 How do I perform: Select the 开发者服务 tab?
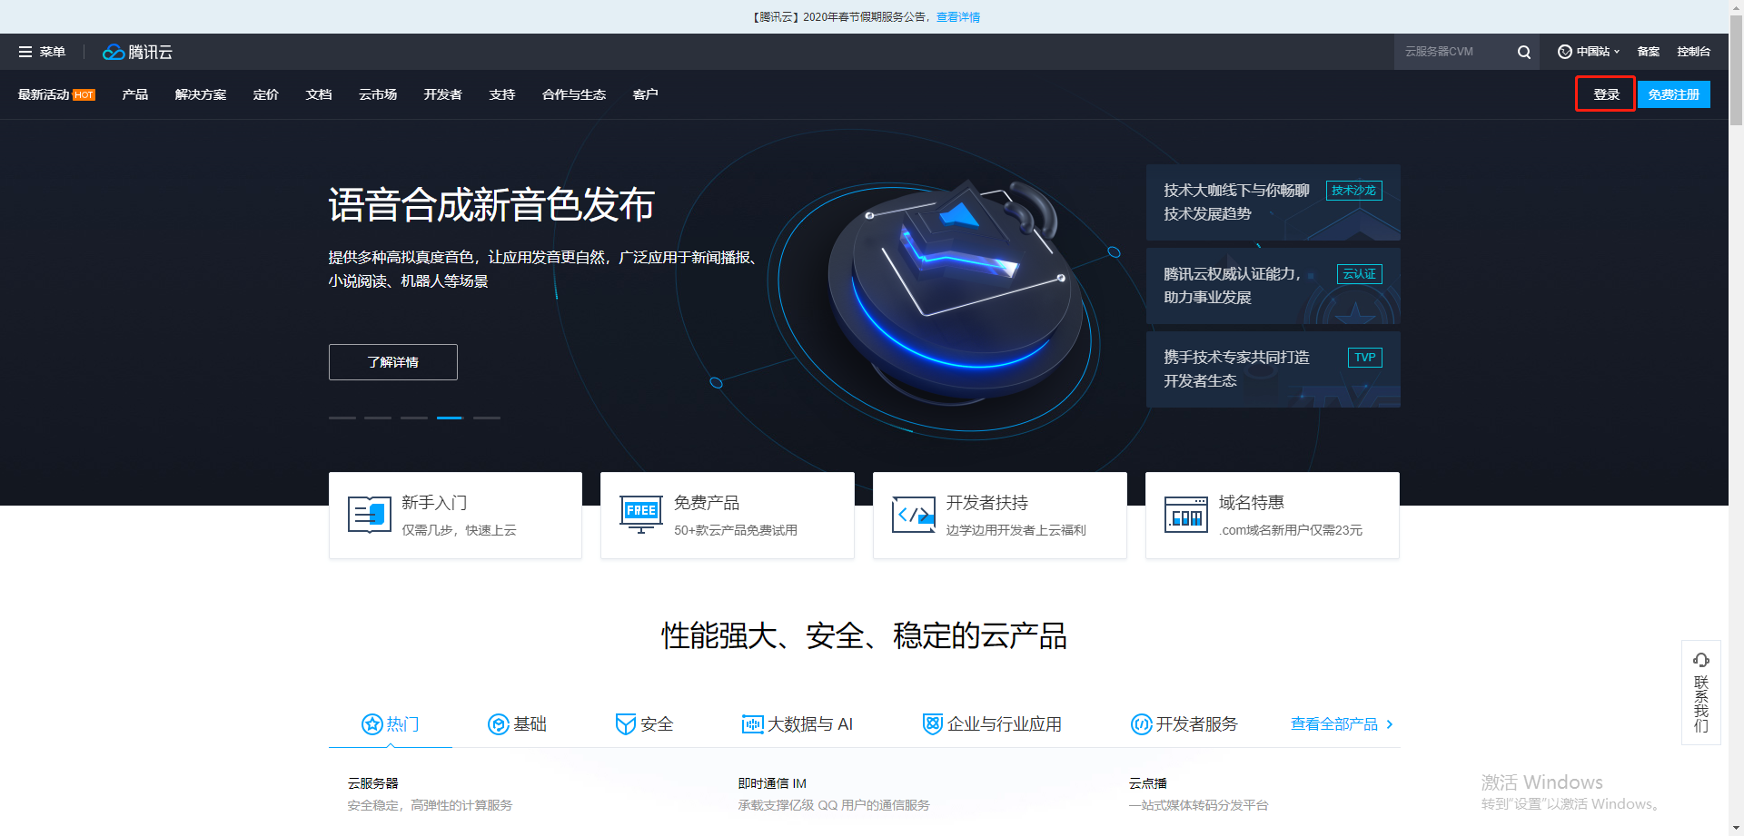pyautogui.click(x=1184, y=723)
